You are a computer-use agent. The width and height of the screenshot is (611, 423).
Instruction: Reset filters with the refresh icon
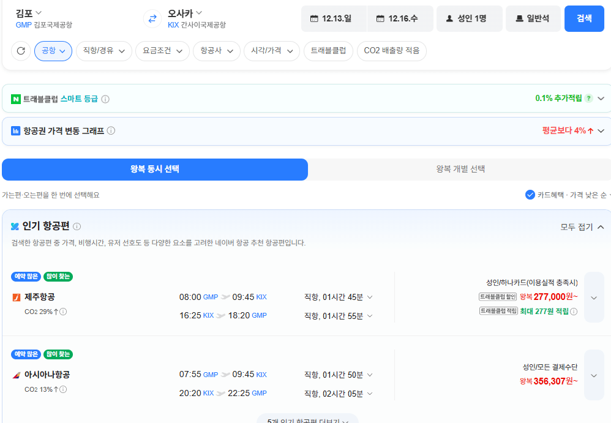(x=21, y=51)
